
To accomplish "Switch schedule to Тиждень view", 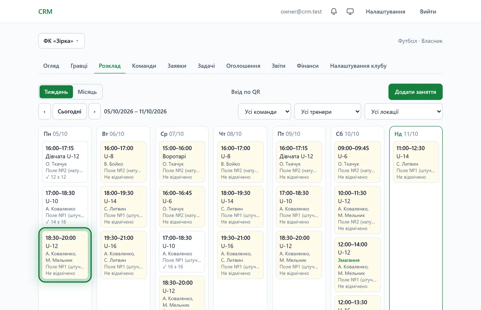I will point(56,92).
